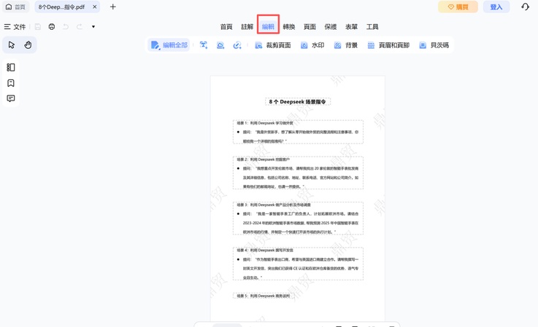Click the undo arrow
Viewport: 538px width, 327px height.
pyautogui.click(x=66, y=27)
